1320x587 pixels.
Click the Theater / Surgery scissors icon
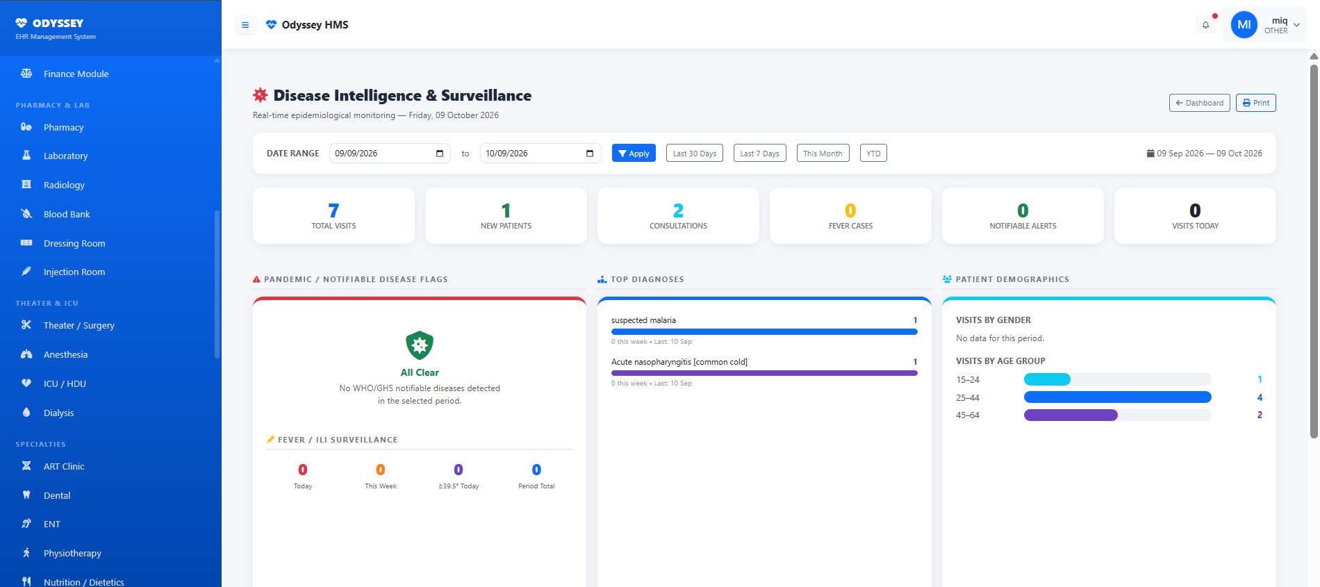pos(26,325)
